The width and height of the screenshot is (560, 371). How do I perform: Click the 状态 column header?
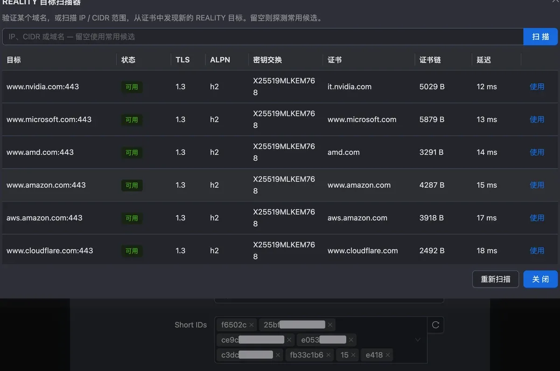tap(128, 60)
